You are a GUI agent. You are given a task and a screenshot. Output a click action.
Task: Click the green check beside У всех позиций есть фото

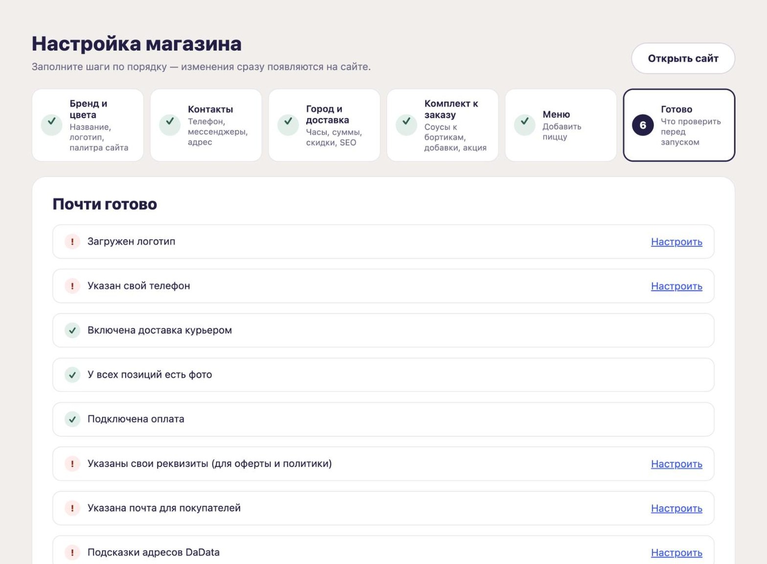click(72, 375)
